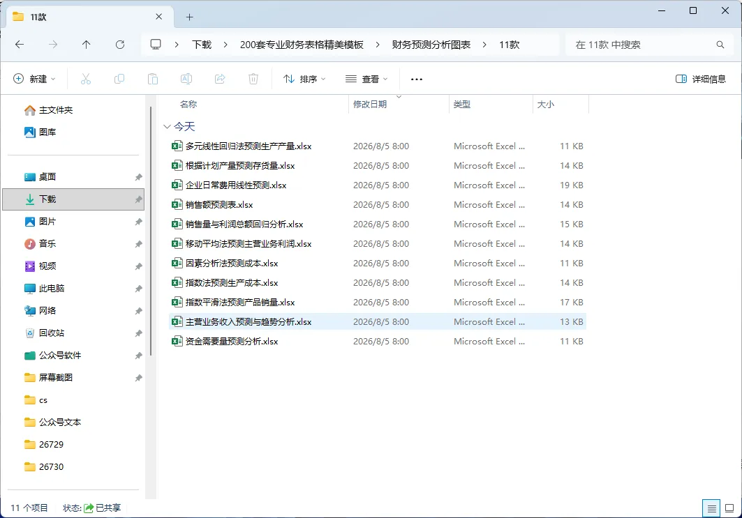The image size is (742, 518).
Task: Open the 新建 dropdown
Action: pos(34,79)
